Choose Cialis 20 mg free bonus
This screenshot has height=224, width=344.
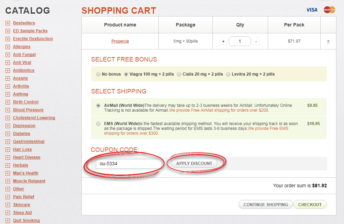pos(179,74)
